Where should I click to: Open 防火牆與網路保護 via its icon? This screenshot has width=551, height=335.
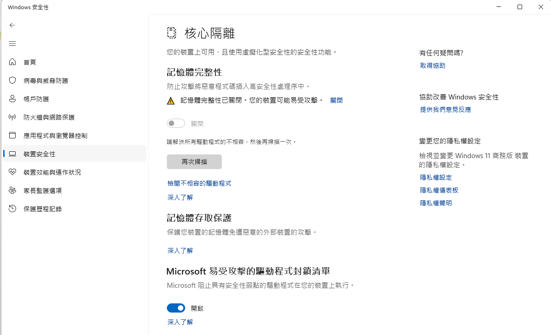point(12,117)
